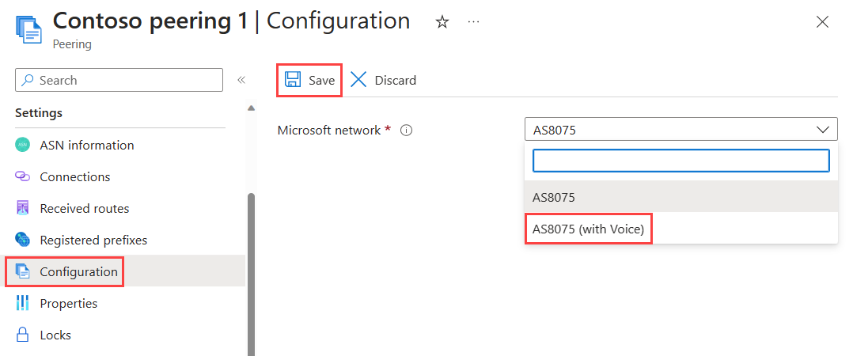Click the Connections link icon
Viewport: 853px width, 356px height.
22,176
